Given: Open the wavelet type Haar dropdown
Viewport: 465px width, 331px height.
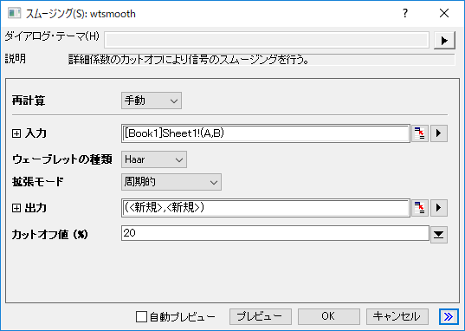Looking at the screenshot, I should (154, 159).
